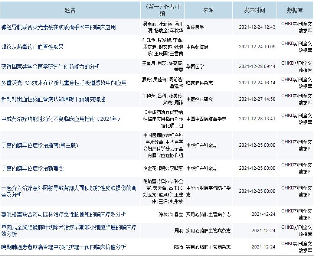Viewport: 314px width, 257px height.
Task: Open the article 子宫内膜异位症诊治新理念
Action: pyautogui.click(x=33, y=168)
